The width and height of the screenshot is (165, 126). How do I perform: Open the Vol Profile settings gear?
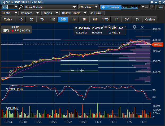(134, 27)
